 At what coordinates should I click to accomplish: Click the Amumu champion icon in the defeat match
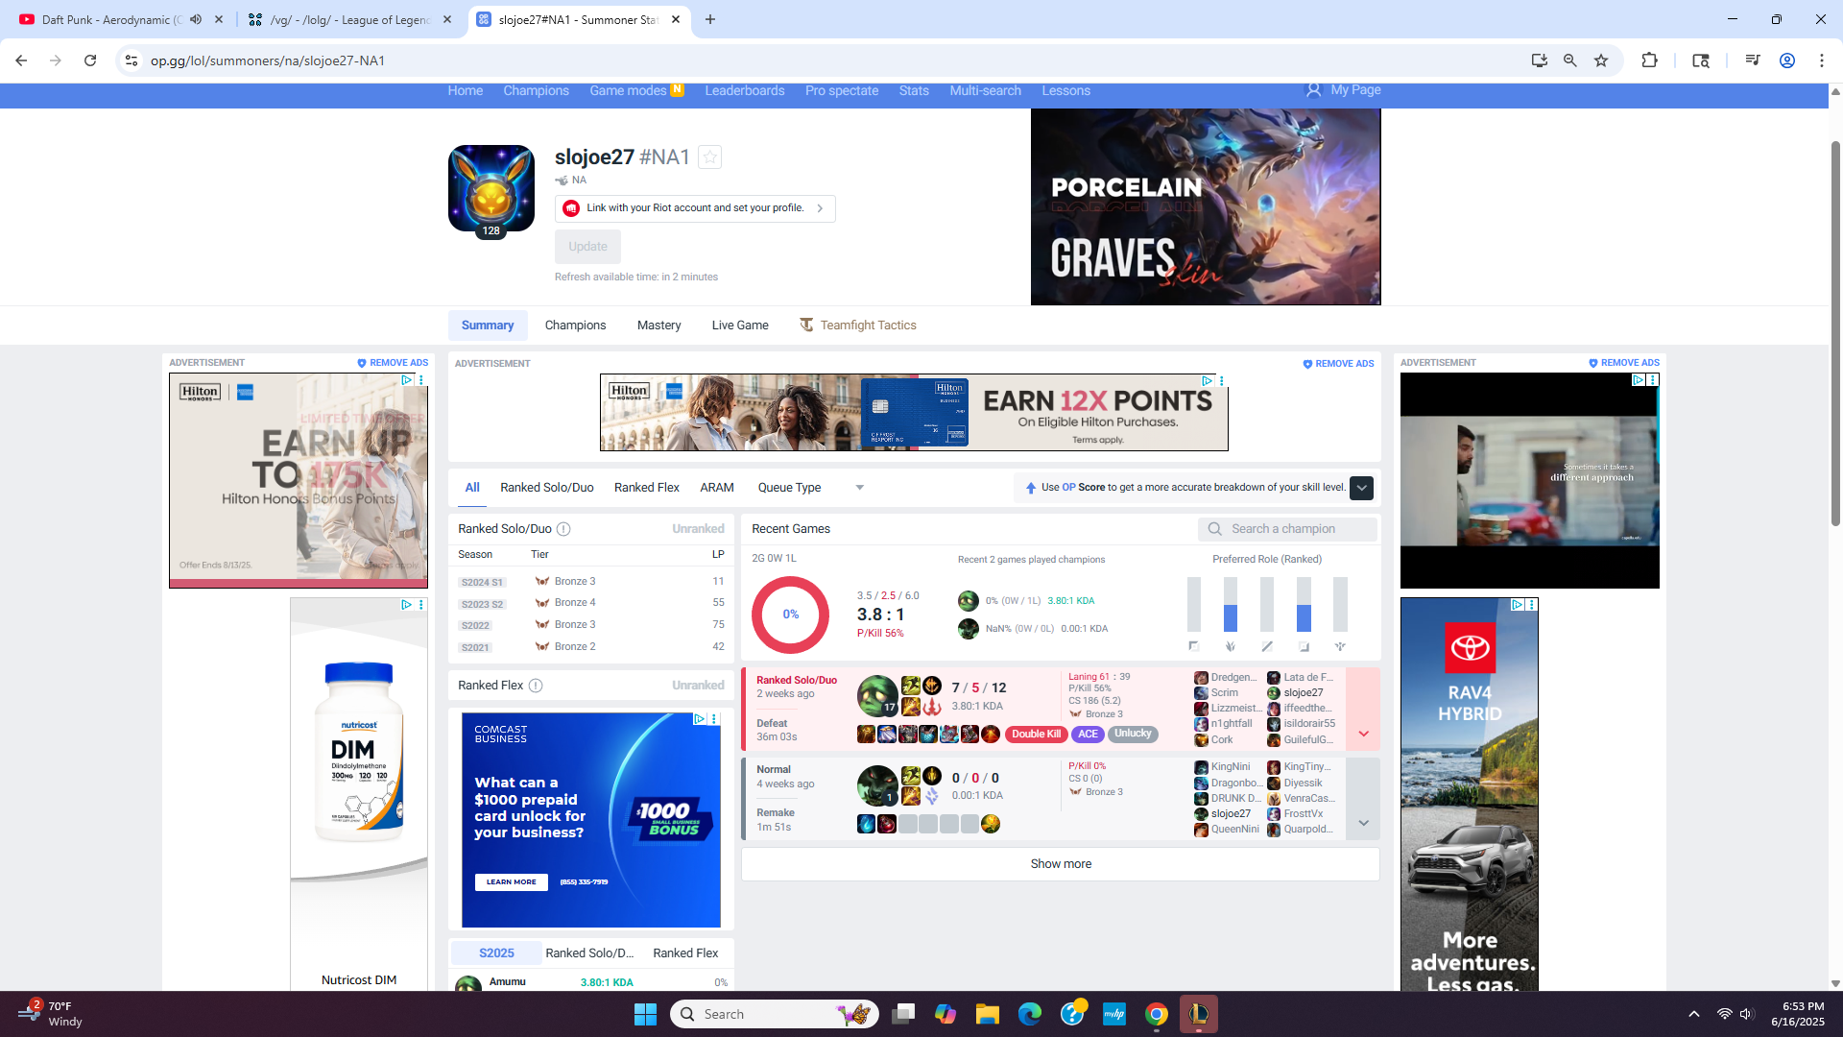pos(876,696)
